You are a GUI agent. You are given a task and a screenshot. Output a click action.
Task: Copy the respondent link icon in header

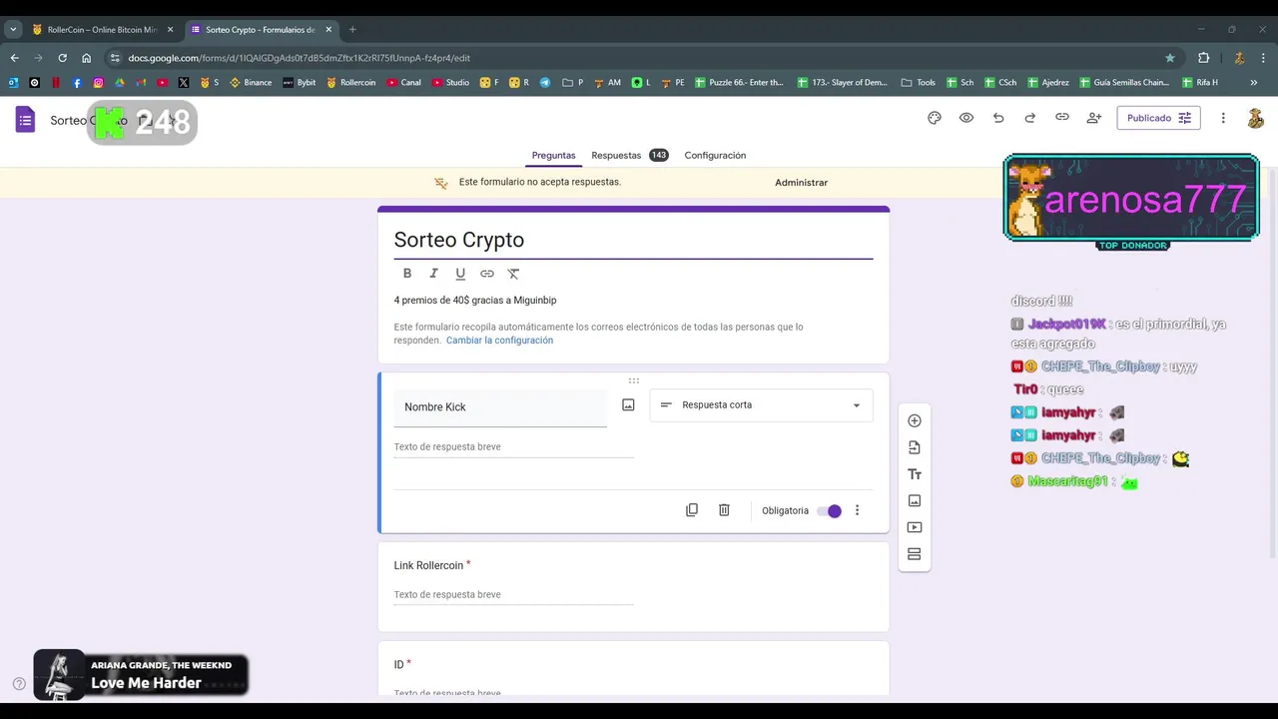point(1062,118)
